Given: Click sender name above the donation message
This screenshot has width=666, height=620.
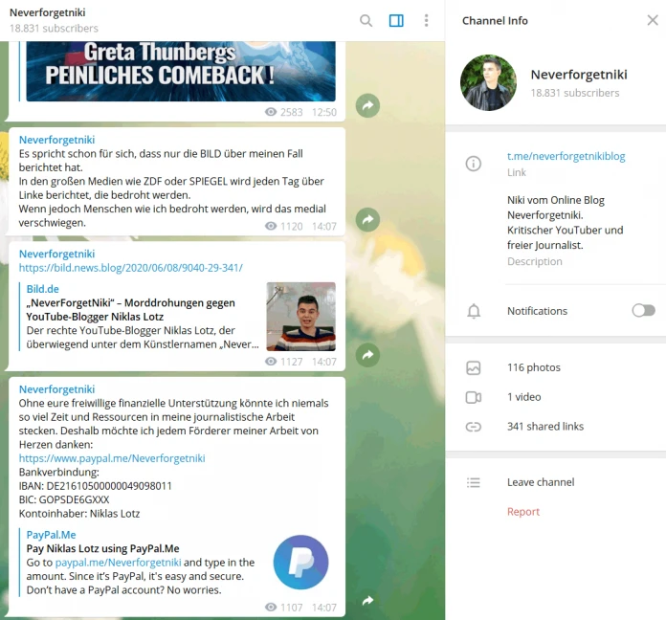Looking at the screenshot, I should click(56, 389).
